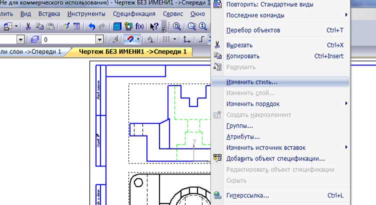Expand the current layer combo box arrow

point(100,39)
